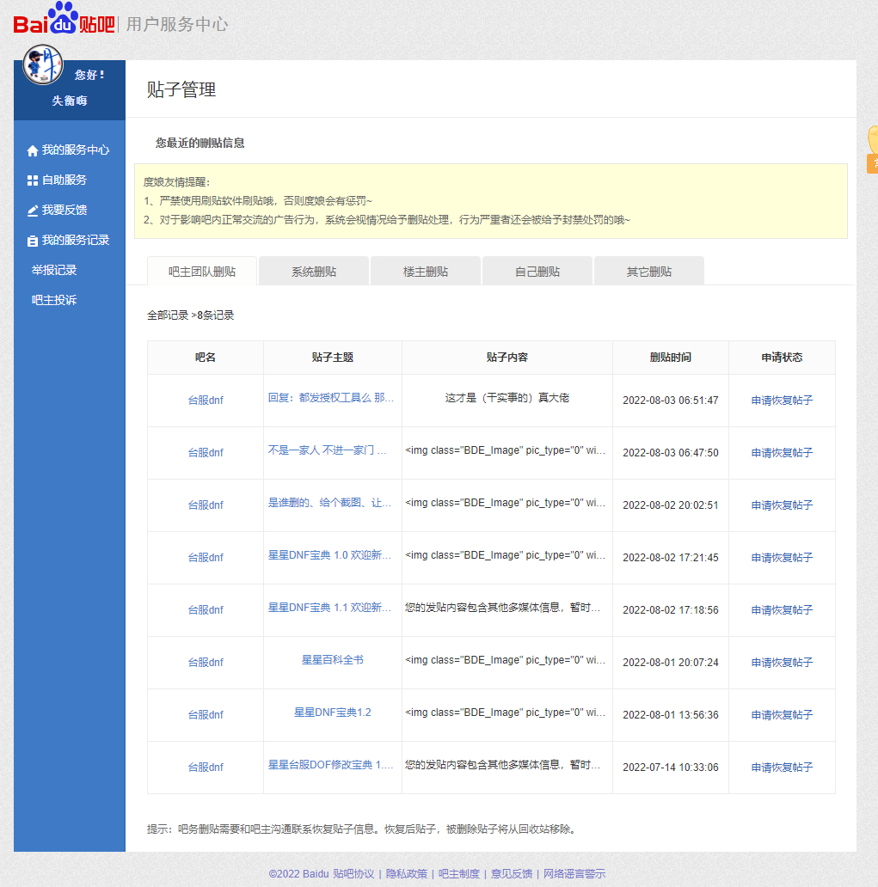Select the 其它删贴 tab
Viewport: 878px width, 887px height.
(x=649, y=272)
